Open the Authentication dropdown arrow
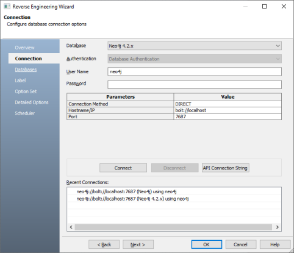294x253 pixels. click(x=278, y=59)
